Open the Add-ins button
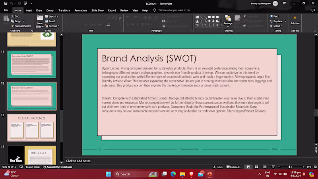 click(x=295, y=20)
